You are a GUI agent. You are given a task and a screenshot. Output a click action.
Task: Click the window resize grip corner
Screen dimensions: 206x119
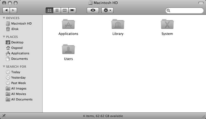(x=204, y=117)
